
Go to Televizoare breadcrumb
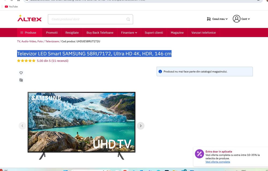52,41
